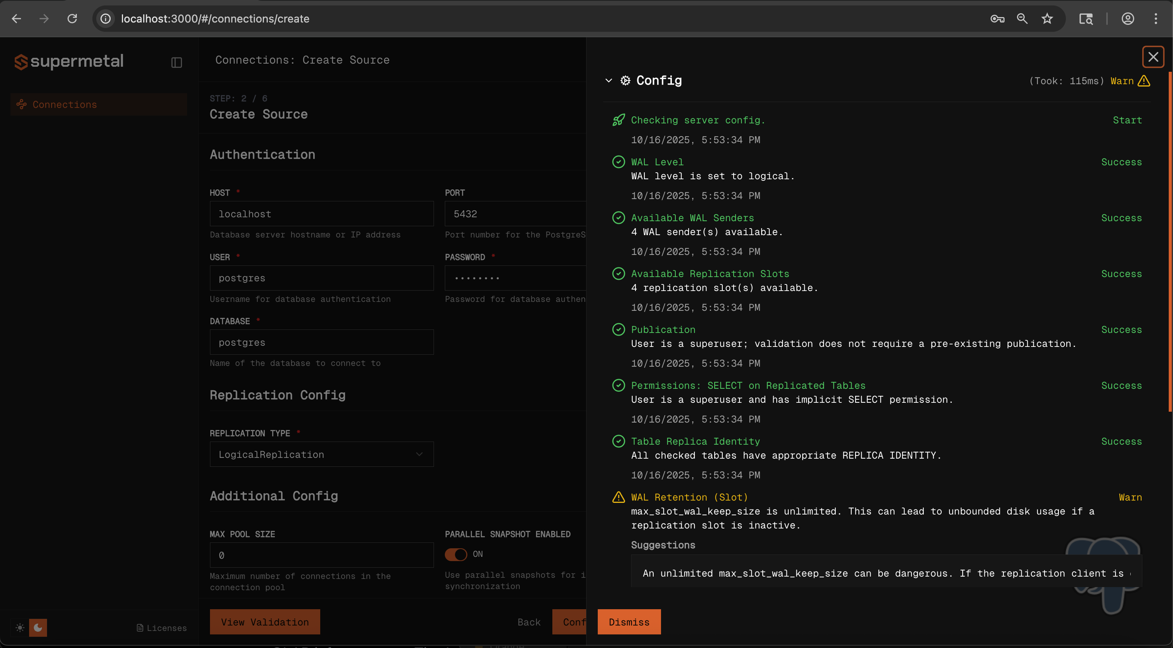Disable the Parallel Snapshot Enabled switch

click(x=456, y=554)
